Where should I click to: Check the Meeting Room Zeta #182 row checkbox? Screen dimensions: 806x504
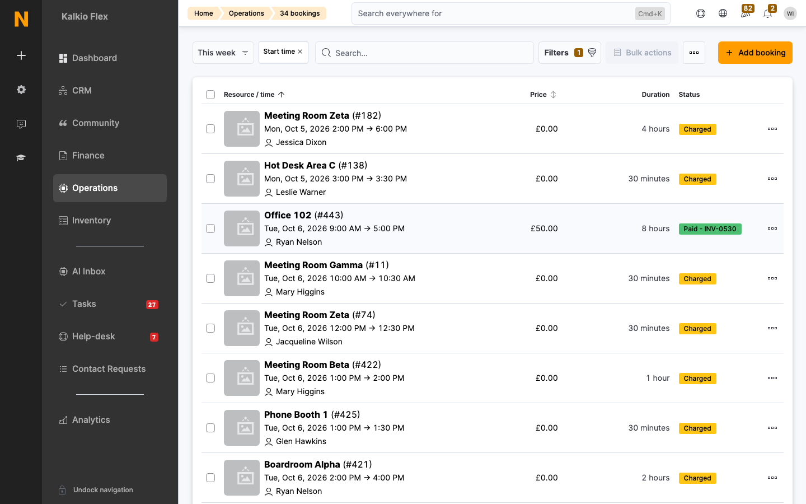tap(210, 129)
